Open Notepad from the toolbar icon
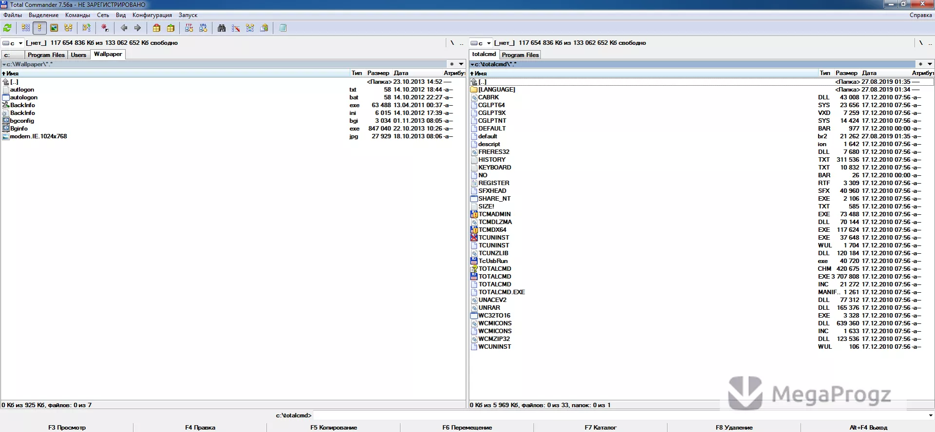Viewport: 935px width, 432px height. click(282, 28)
